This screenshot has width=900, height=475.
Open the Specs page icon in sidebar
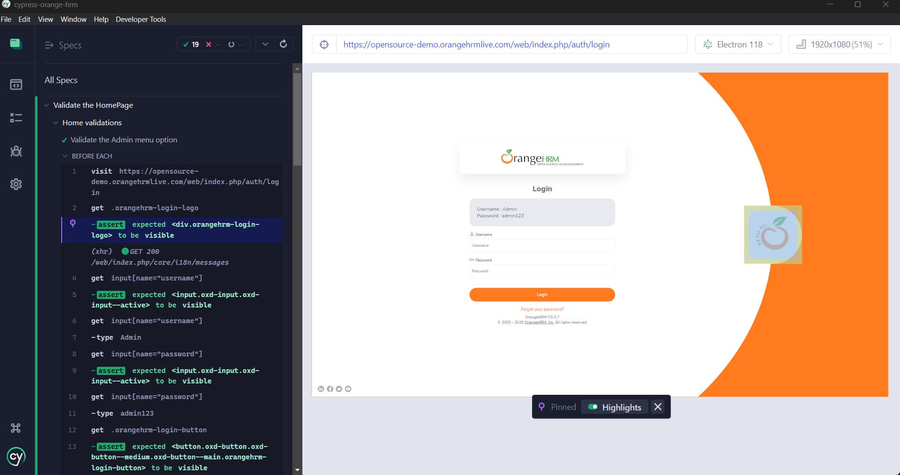16,84
